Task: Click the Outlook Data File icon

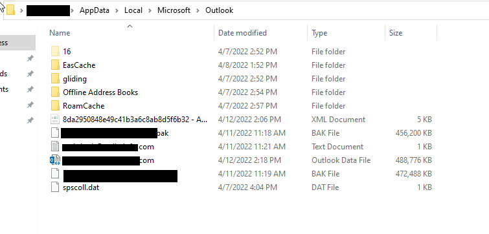Action: click(x=55, y=160)
